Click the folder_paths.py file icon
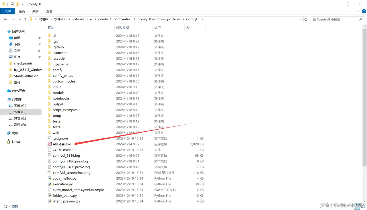 pos(50,196)
